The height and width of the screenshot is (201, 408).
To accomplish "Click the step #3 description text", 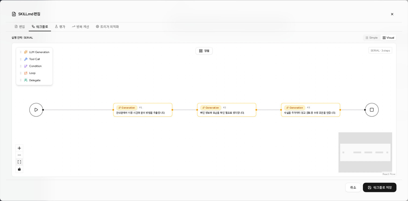I will [x=310, y=113].
